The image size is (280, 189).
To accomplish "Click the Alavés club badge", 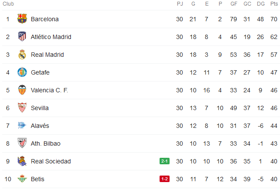I will click(x=22, y=126).
